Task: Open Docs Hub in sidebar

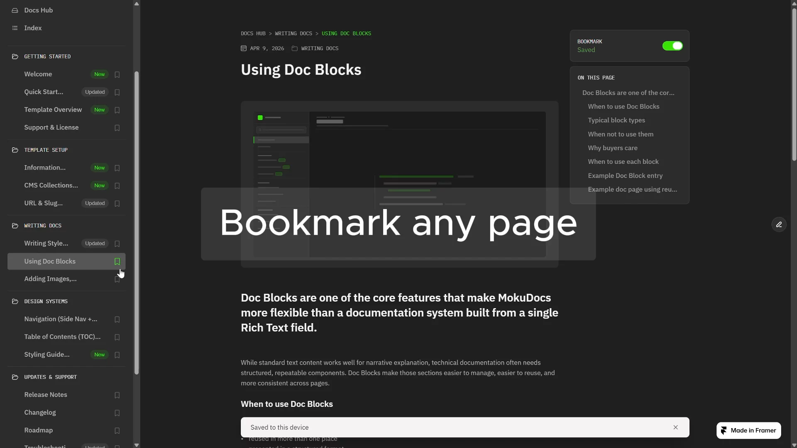Action: pos(38,10)
